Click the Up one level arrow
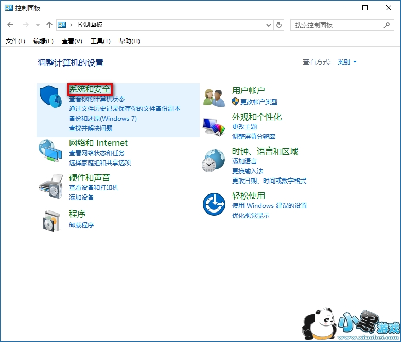401x342 pixels. click(x=49, y=25)
